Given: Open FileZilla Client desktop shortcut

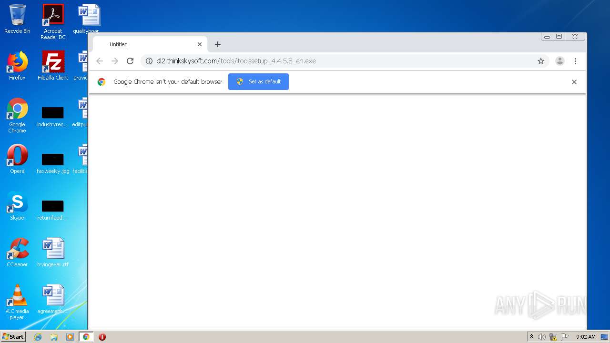Looking at the screenshot, I should tap(53, 66).
